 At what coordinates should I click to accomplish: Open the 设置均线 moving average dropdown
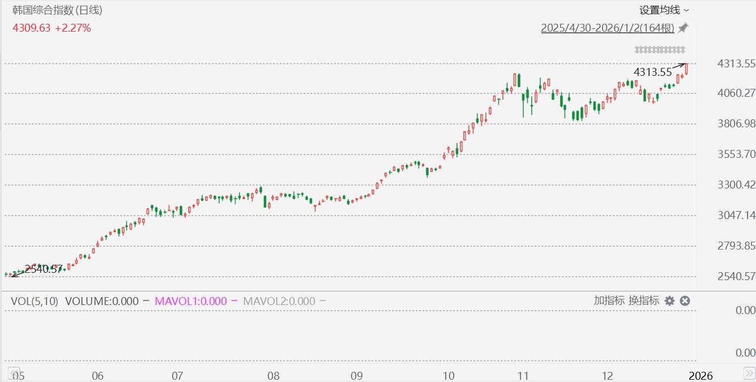[664, 10]
